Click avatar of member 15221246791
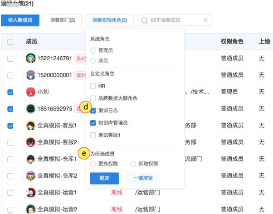 30,58
